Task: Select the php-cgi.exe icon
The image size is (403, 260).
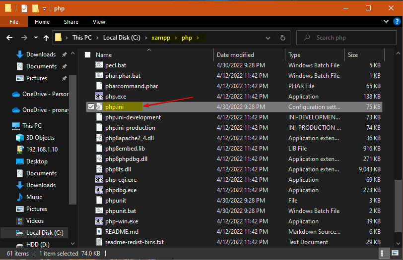Action: (99, 180)
